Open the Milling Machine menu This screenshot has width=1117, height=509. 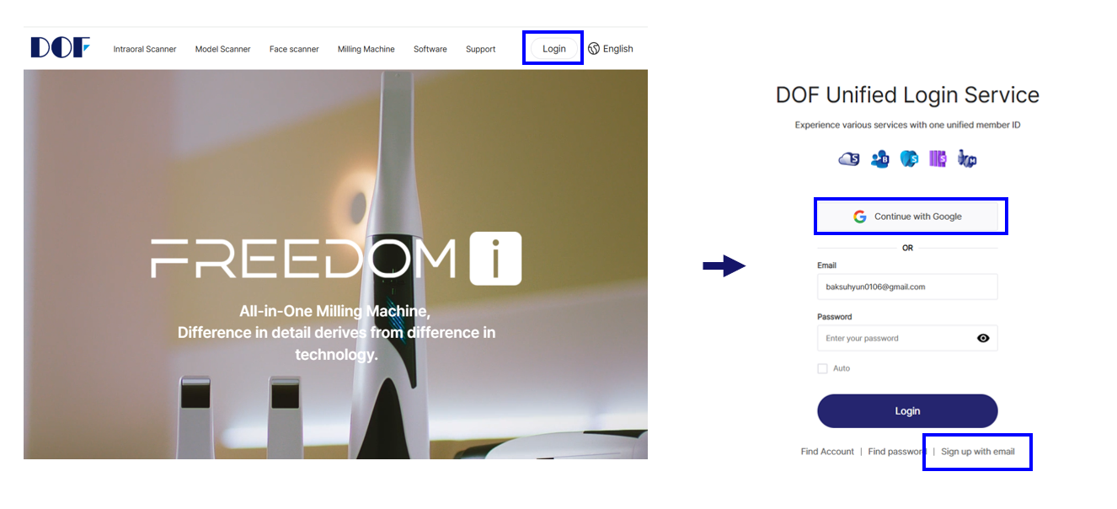tap(366, 49)
